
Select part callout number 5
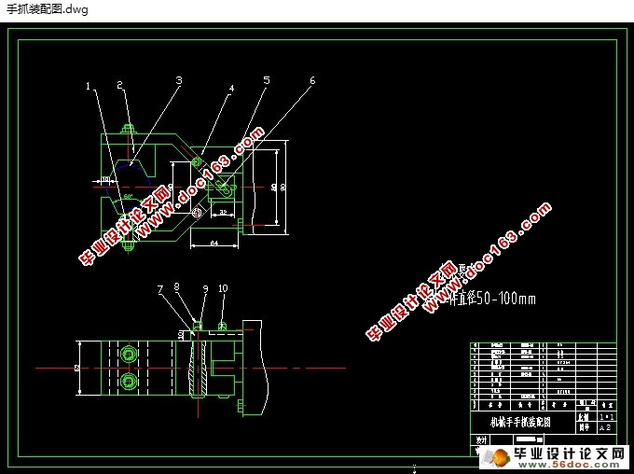coord(267,80)
